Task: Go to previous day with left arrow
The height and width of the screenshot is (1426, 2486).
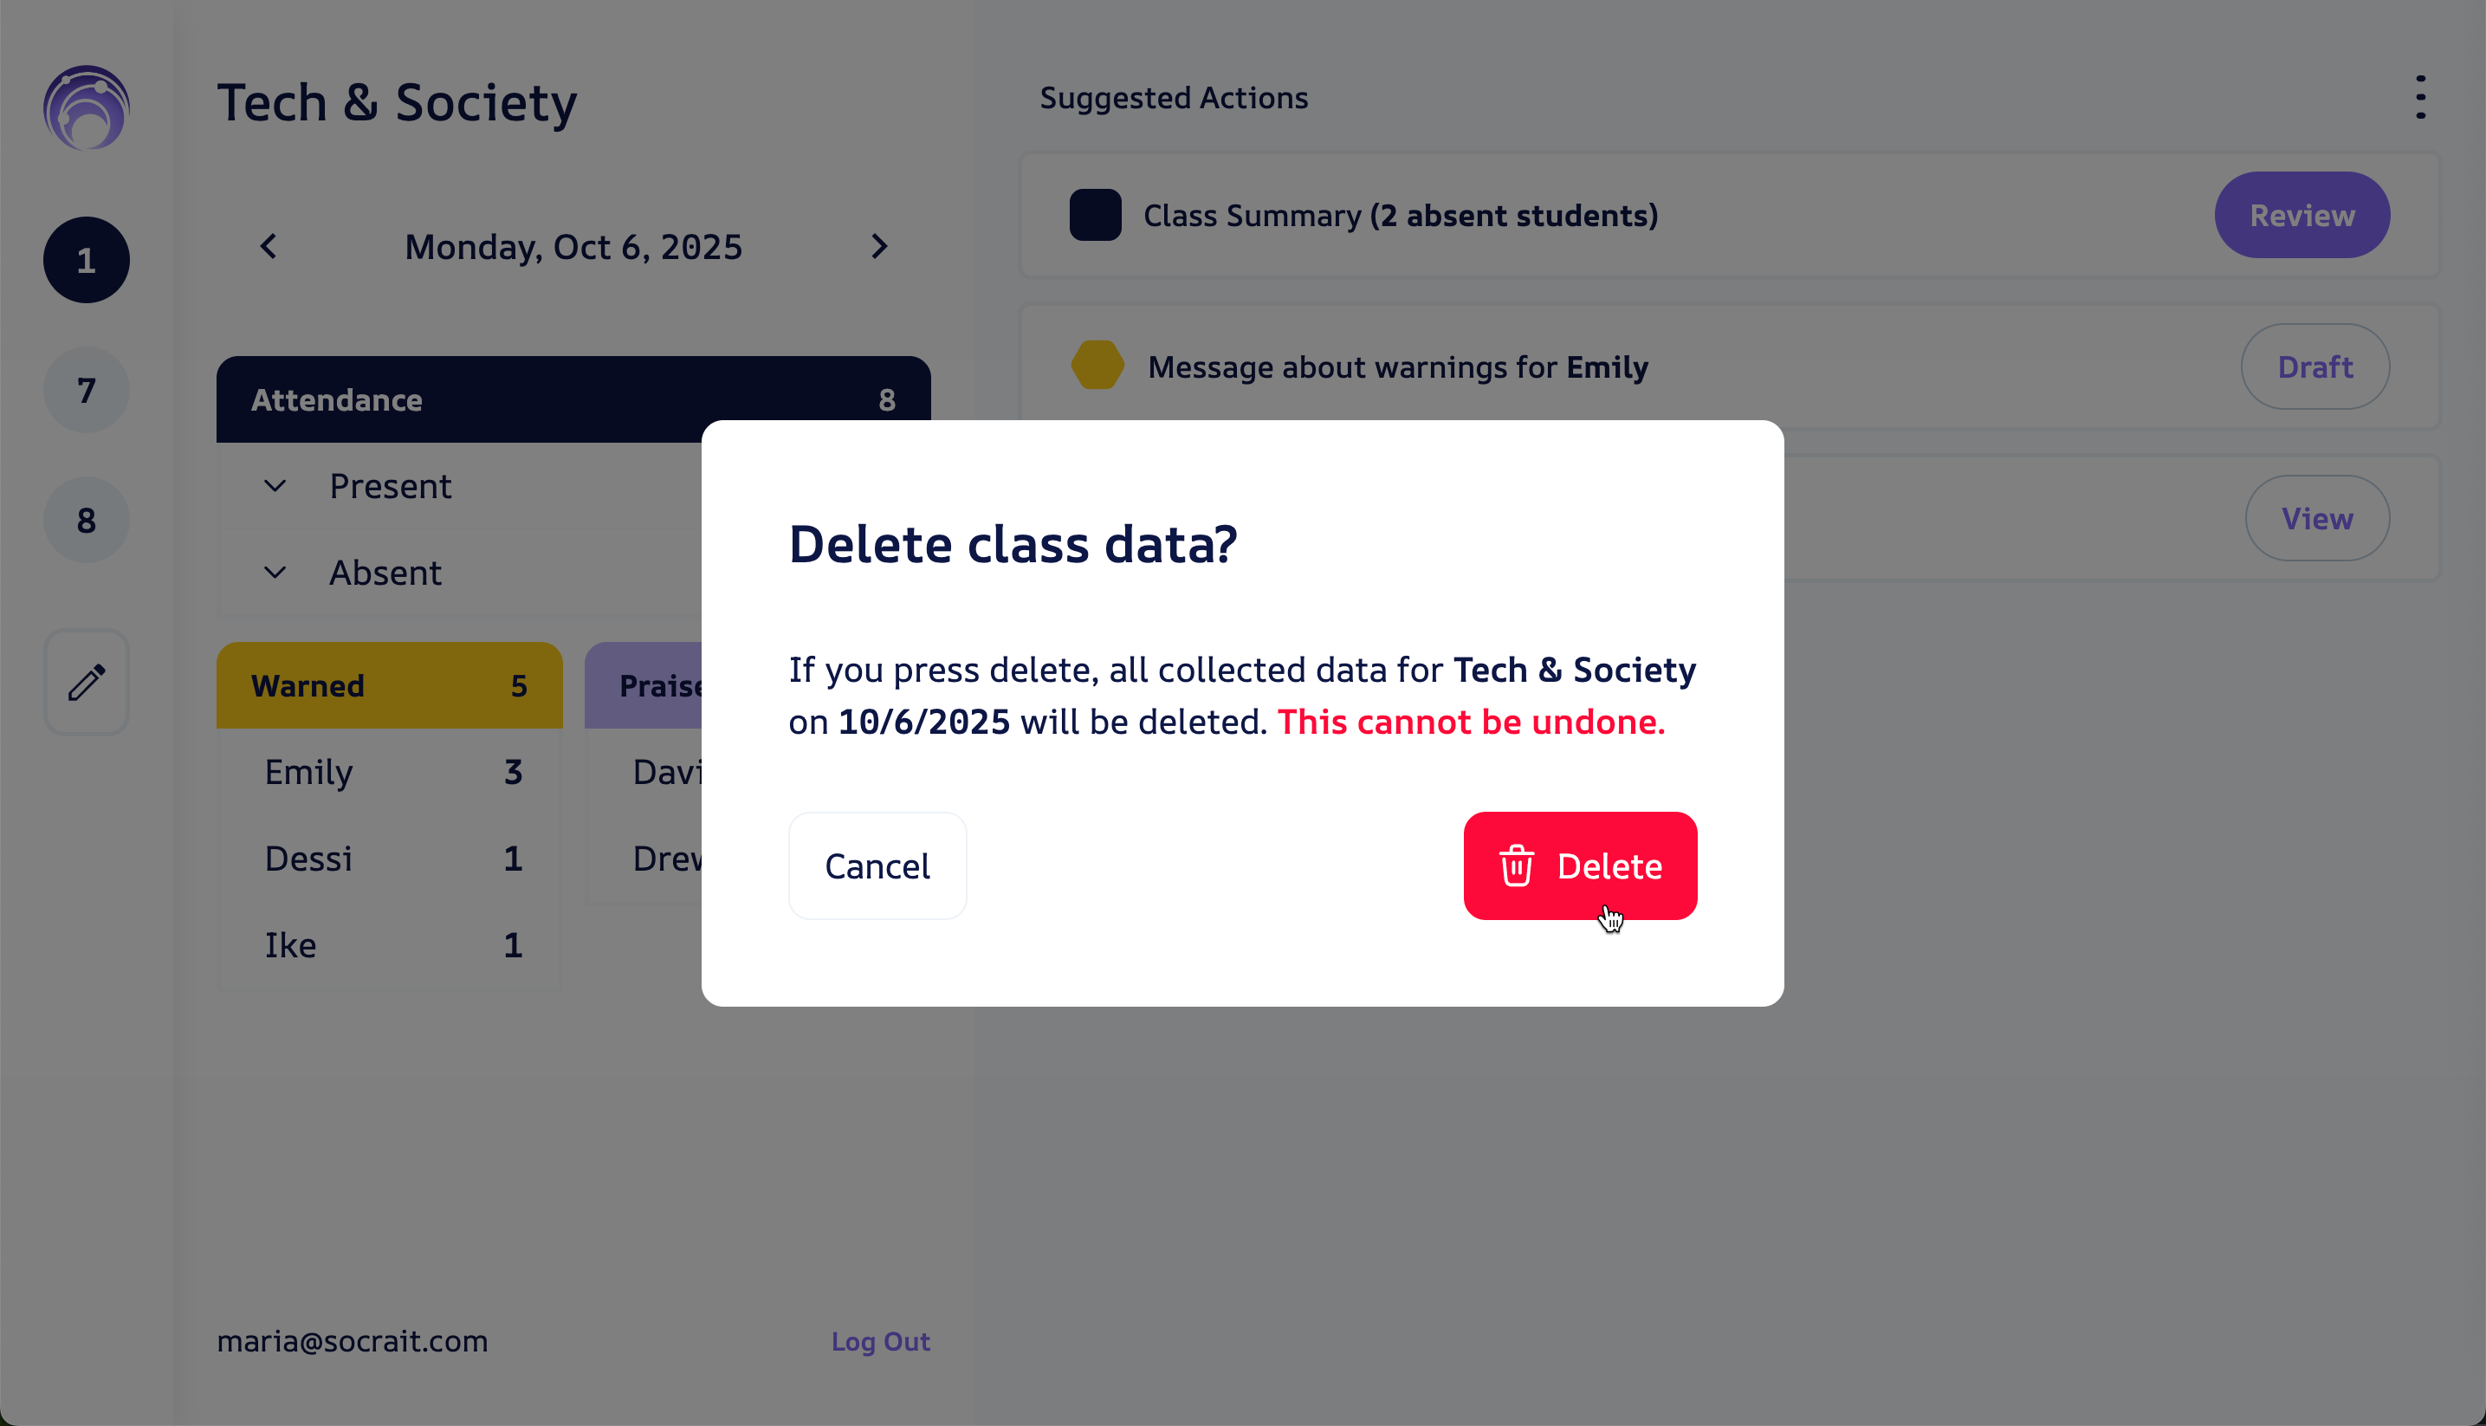Action: (269, 247)
